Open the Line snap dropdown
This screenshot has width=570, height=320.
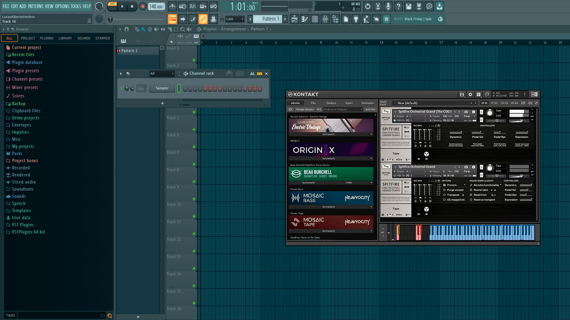(x=235, y=19)
